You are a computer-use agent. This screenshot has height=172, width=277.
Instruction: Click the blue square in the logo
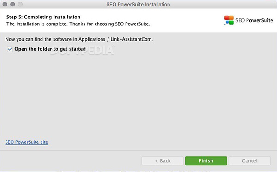pos(227,22)
